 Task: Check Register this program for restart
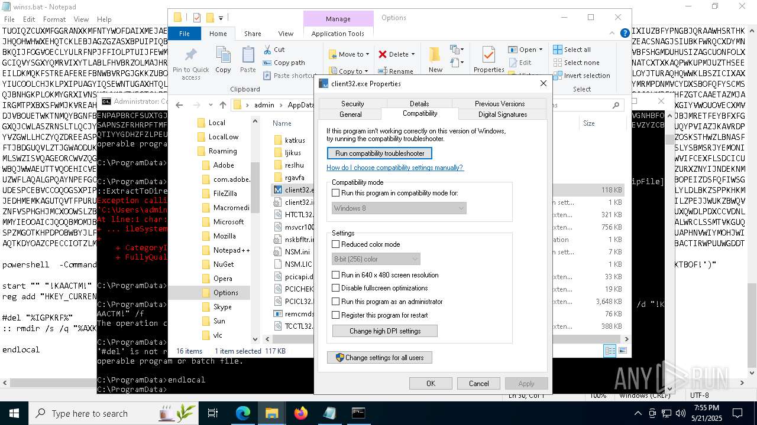pyautogui.click(x=335, y=315)
